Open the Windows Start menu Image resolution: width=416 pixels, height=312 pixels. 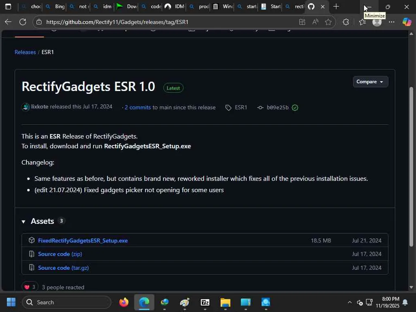(x=11, y=302)
